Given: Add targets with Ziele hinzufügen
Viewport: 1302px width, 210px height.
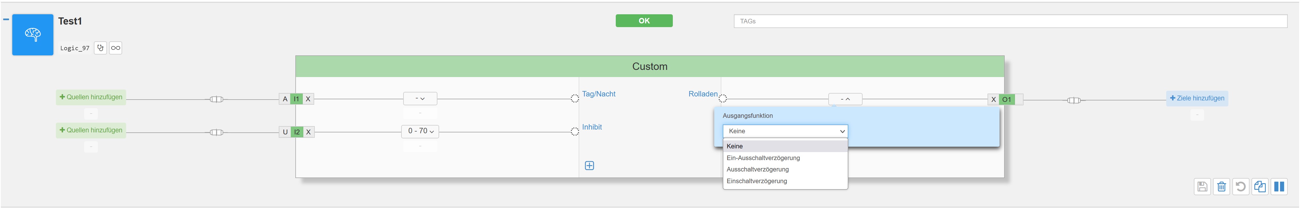Looking at the screenshot, I should (1197, 98).
